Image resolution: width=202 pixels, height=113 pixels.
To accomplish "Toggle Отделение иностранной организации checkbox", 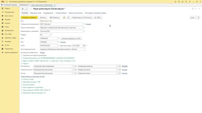I will pos(21,55).
